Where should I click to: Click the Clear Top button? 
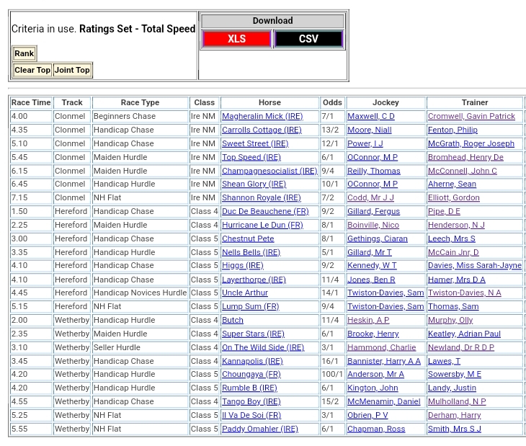coord(32,70)
